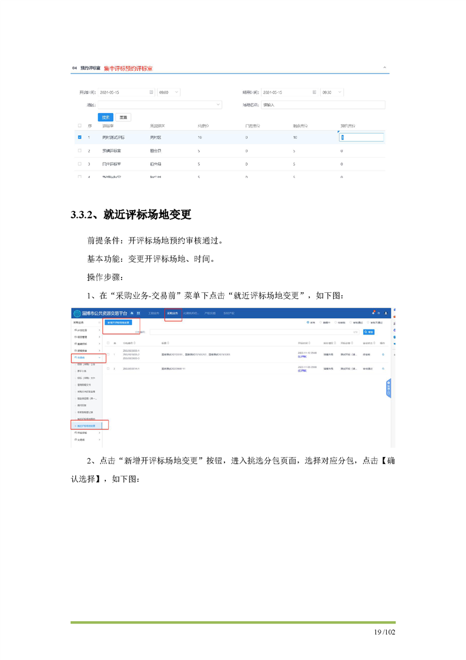Image resolution: width=466 pixels, height=660 pixels.
Task: Click the reserved seats input in row 1
Action: point(361,138)
